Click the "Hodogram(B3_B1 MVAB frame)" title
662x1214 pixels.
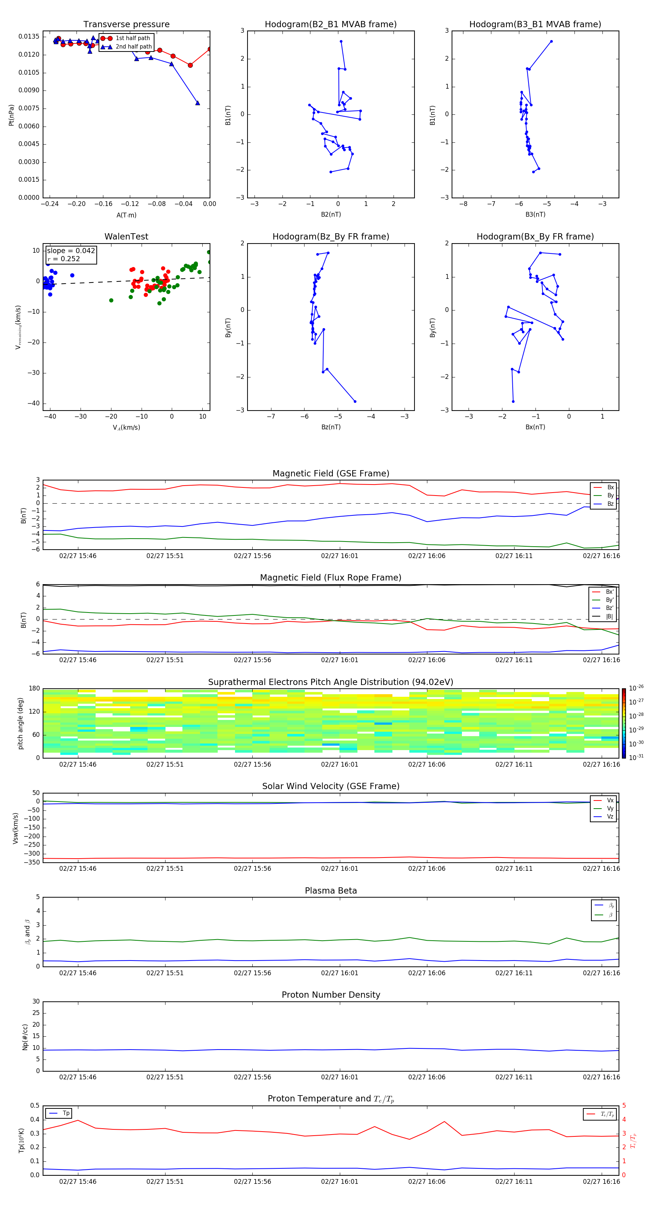[x=535, y=25]
